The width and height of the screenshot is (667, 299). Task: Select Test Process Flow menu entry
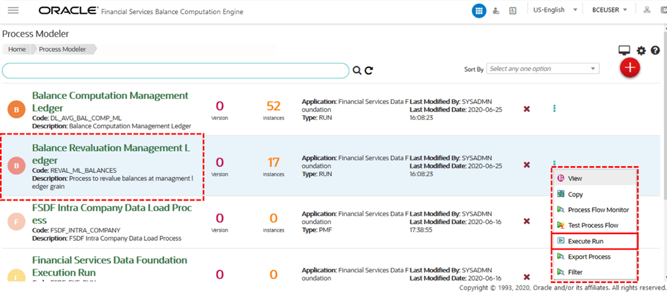(x=595, y=225)
